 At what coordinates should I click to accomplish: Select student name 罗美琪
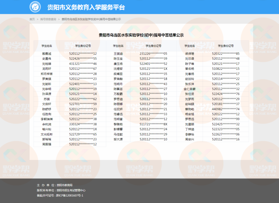point(47,79)
